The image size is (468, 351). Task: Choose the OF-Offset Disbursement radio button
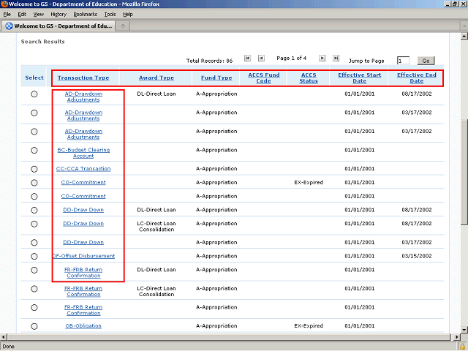(34, 257)
